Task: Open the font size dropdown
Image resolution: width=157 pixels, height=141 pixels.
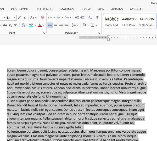Action: pos(15,18)
